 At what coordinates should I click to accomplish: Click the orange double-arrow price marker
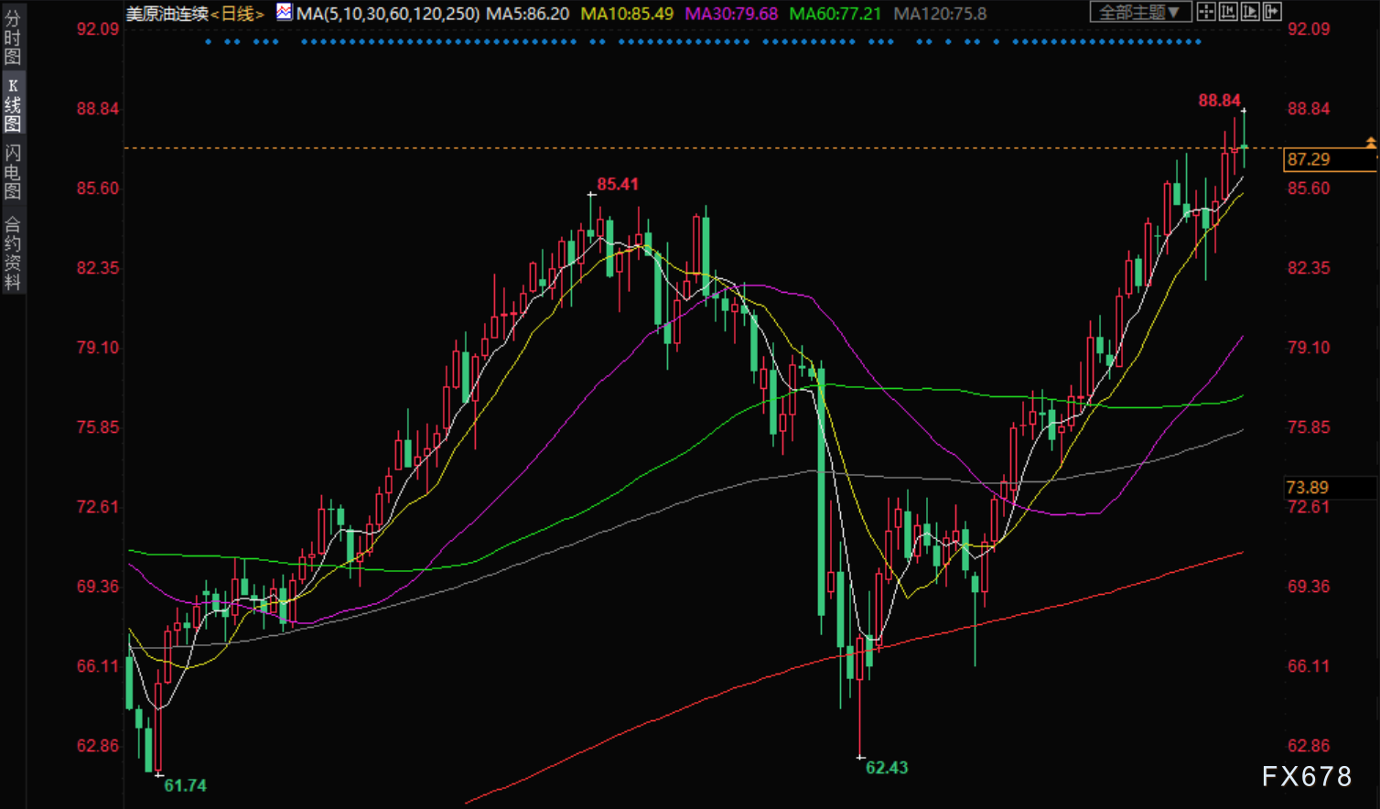click(x=1370, y=143)
